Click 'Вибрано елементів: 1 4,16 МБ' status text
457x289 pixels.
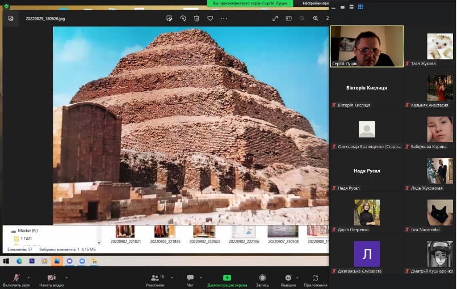pos(68,249)
